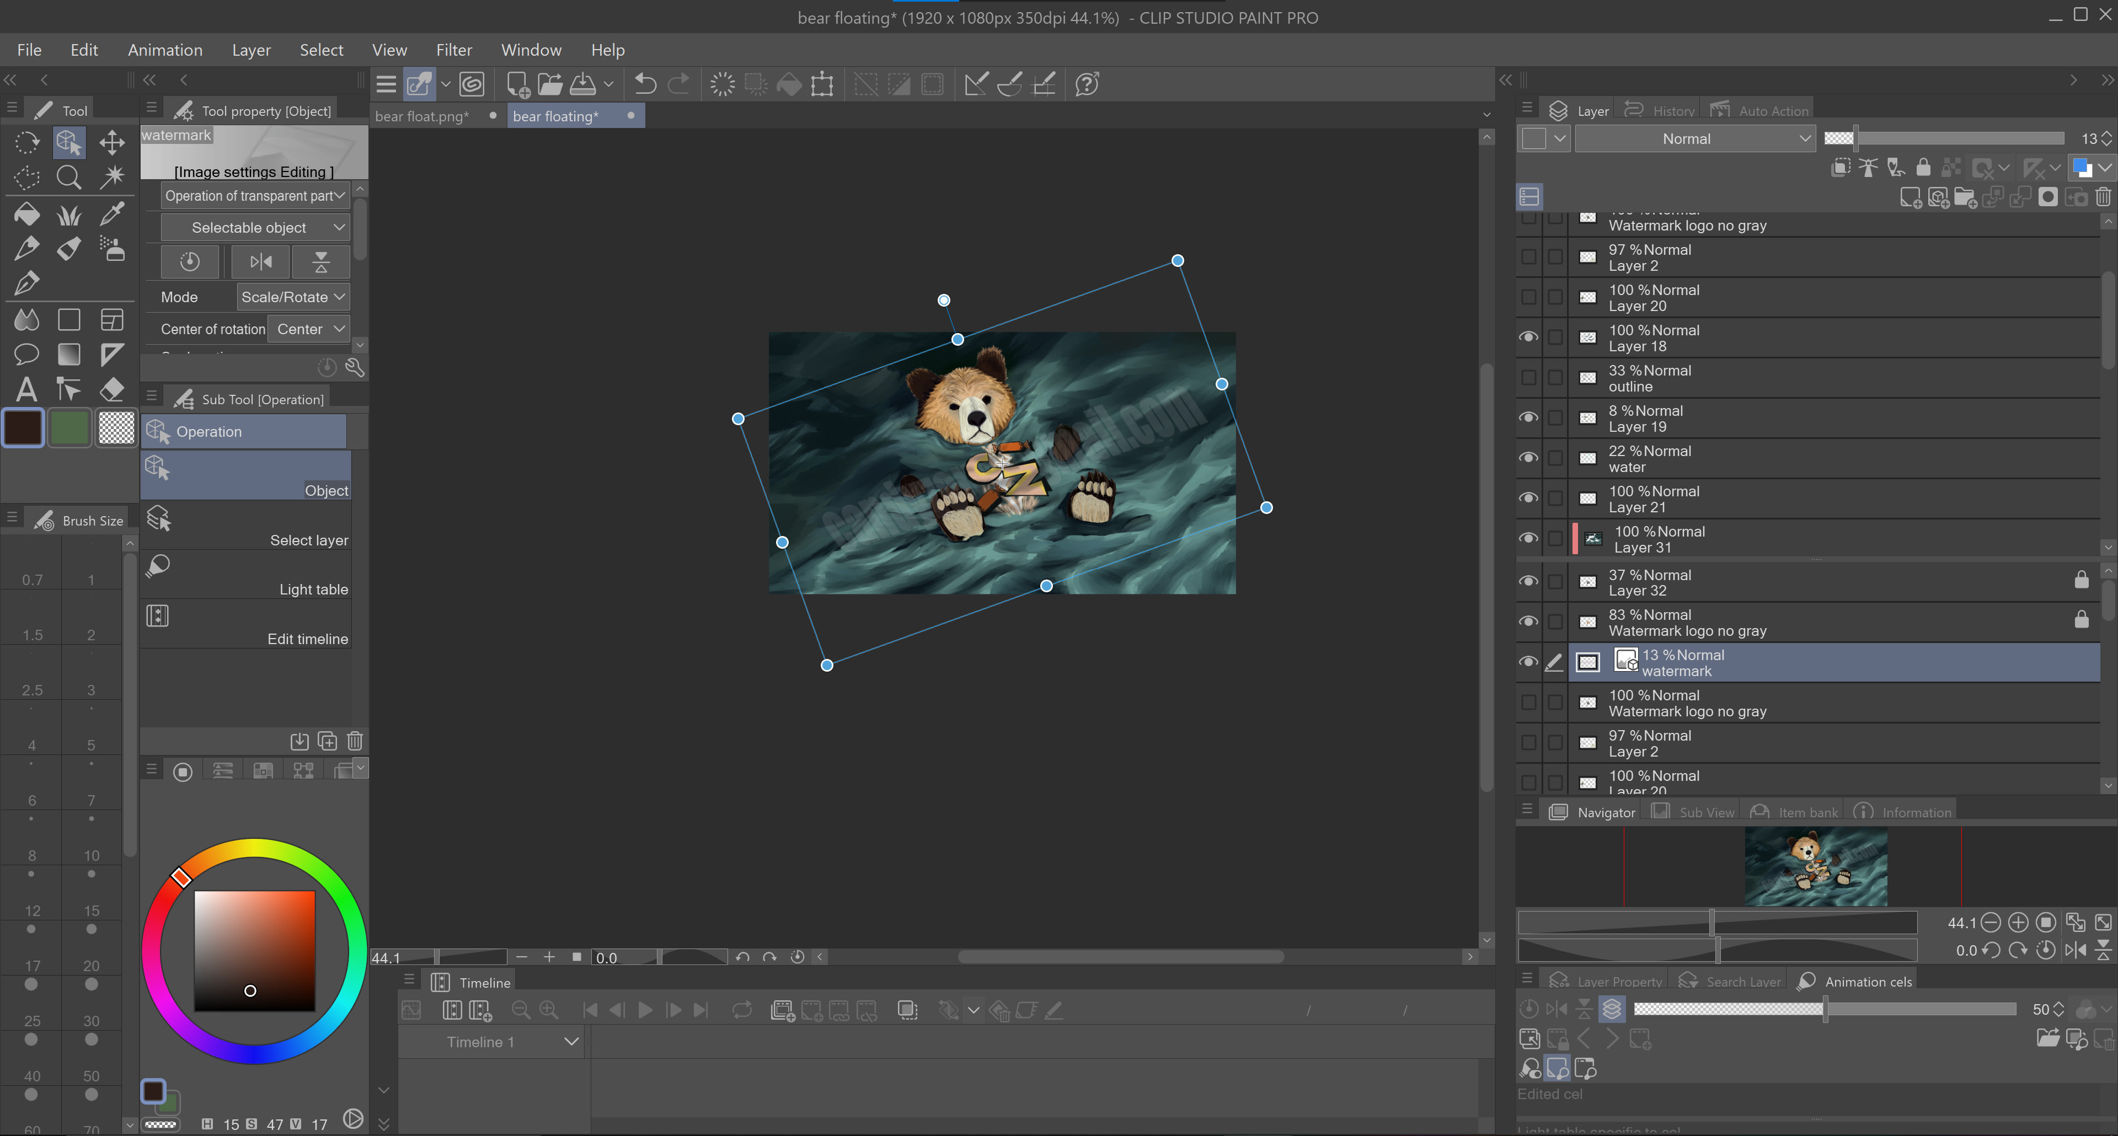This screenshot has height=1136, width=2118.
Task: Hide Layer 31 visibility eye
Action: (x=1528, y=538)
